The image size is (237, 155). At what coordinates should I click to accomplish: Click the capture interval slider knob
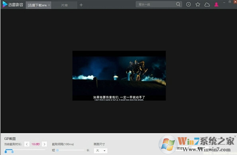pos(58,150)
